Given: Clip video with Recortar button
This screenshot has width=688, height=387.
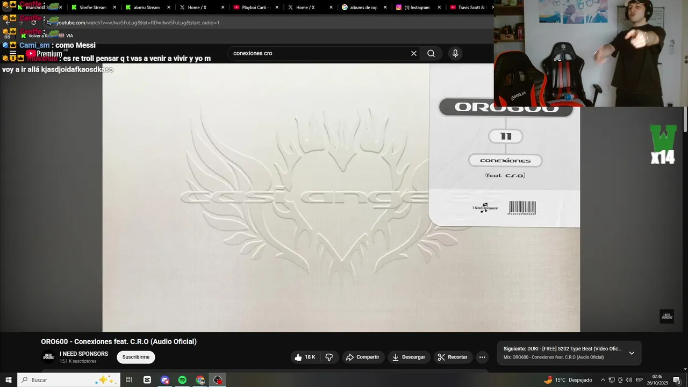Looking at the screenshot, I should coord(453,357).
